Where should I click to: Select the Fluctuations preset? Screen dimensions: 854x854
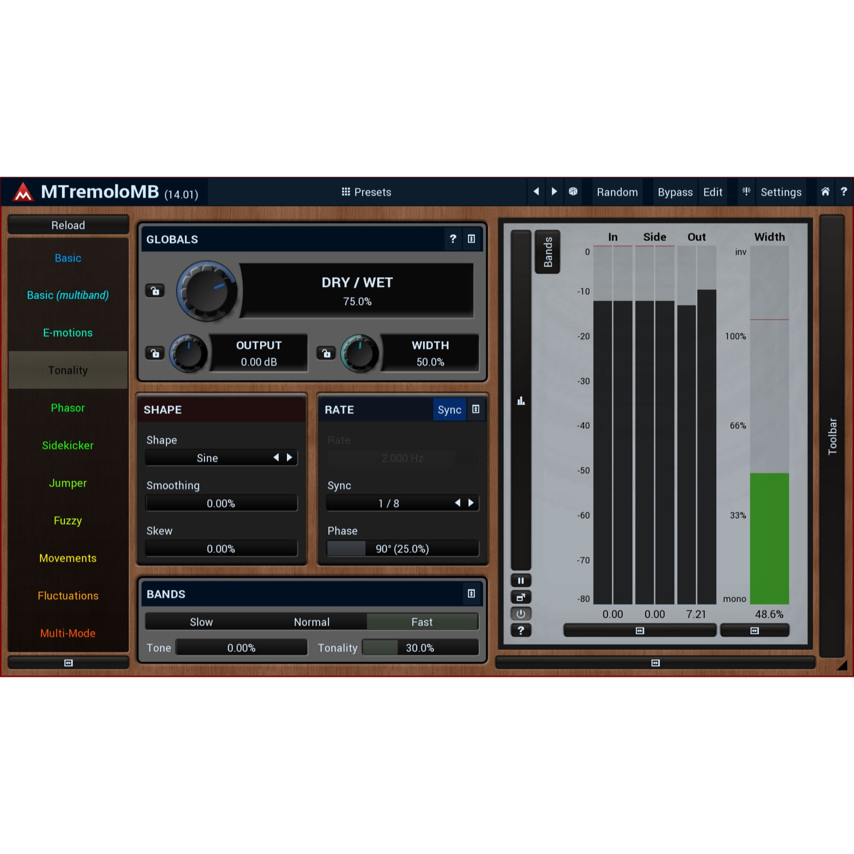(x=68, y=596)
